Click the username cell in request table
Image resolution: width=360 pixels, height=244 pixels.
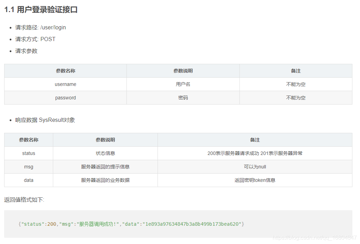point(65,85)
